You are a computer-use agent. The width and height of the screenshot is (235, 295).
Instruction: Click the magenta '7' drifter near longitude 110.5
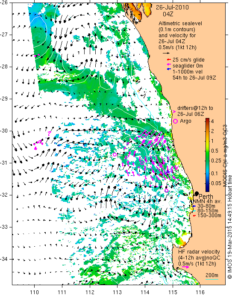pyautogui.click(x=49, y=133)
